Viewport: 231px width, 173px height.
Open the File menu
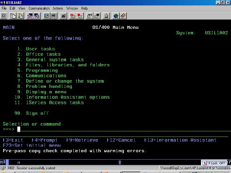[4, 8]
